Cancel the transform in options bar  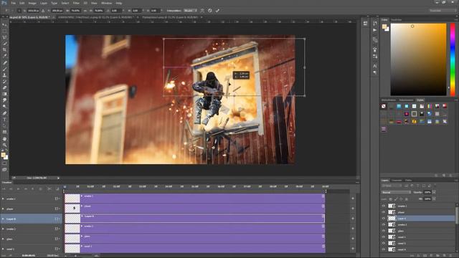click(x=210, y=11)
